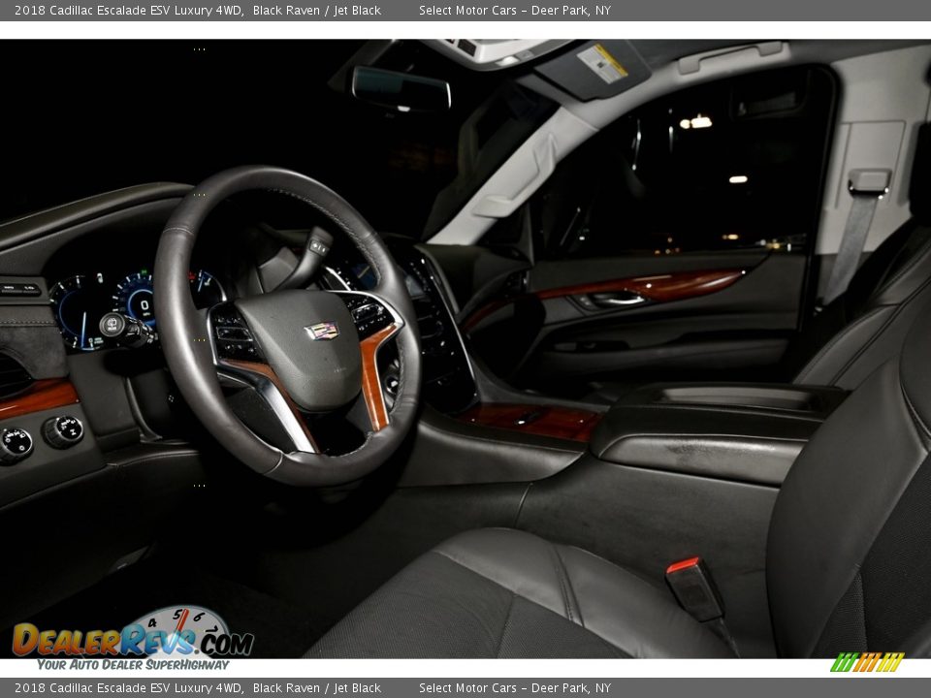Click the headlight control knob on dash
This screenshot has height=698, width=931.
(x=16, y=443)
